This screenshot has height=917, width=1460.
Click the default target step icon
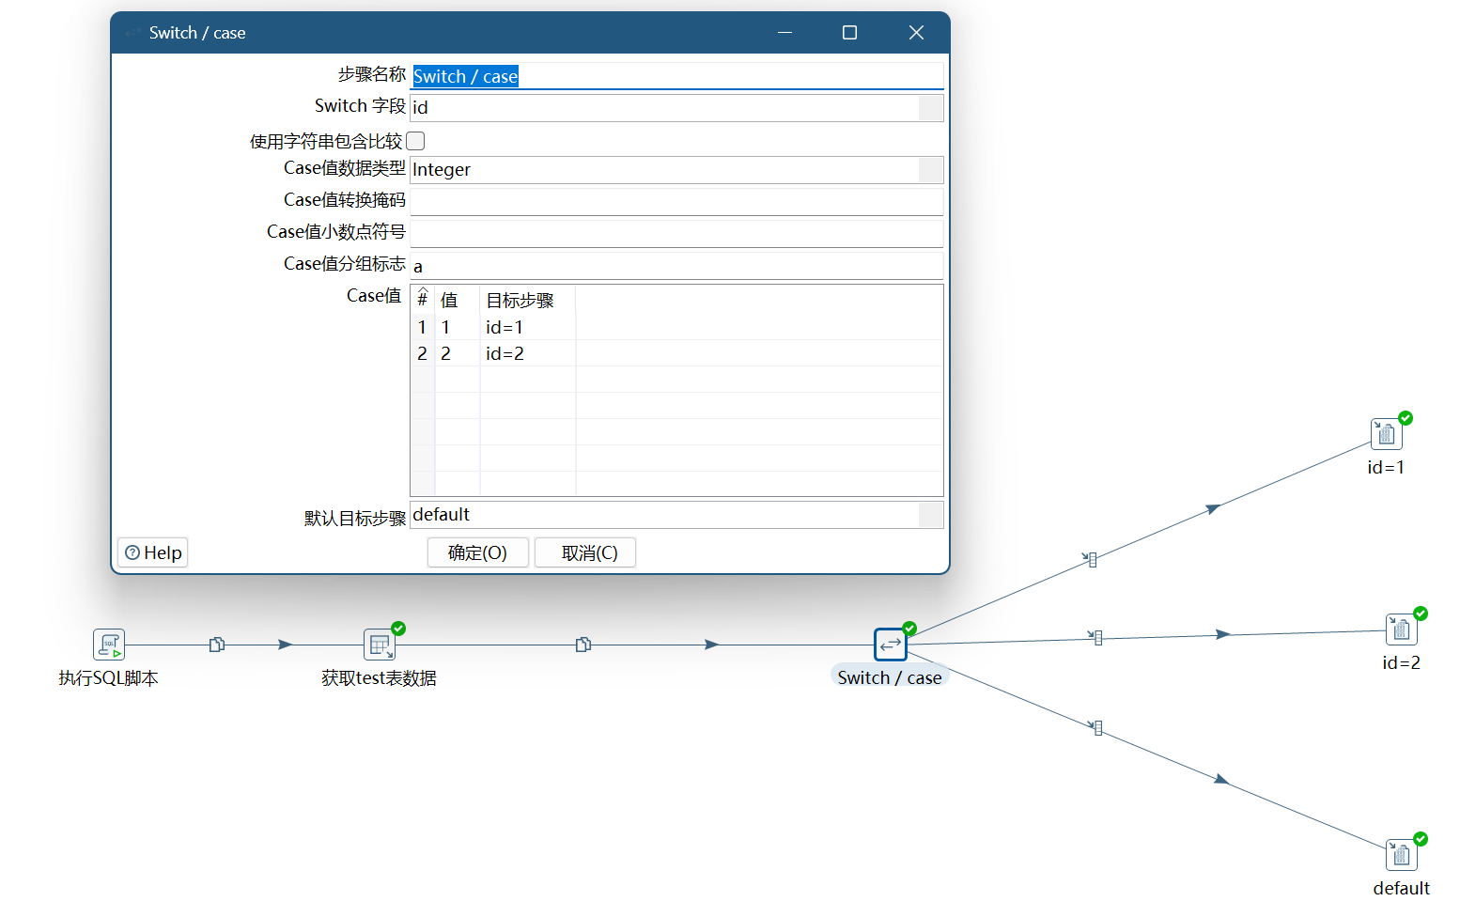(1401, 856)
